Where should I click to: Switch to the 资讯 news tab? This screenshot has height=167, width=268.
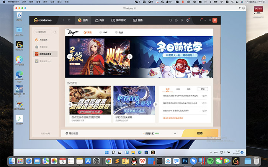[x=88, y=32]
